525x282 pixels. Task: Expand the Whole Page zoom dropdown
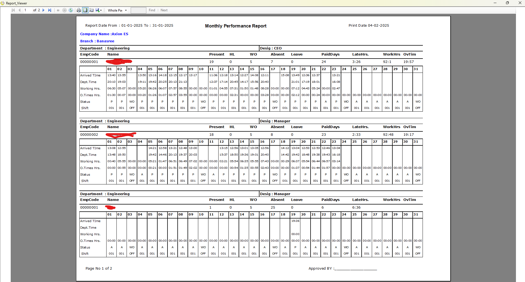pos(126,10)
